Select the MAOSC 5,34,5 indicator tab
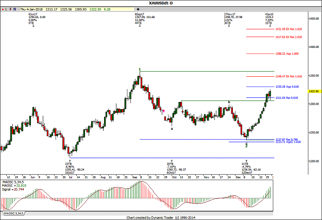The width and height of the screenshot is (322, 220). click(x=13, y=213)
